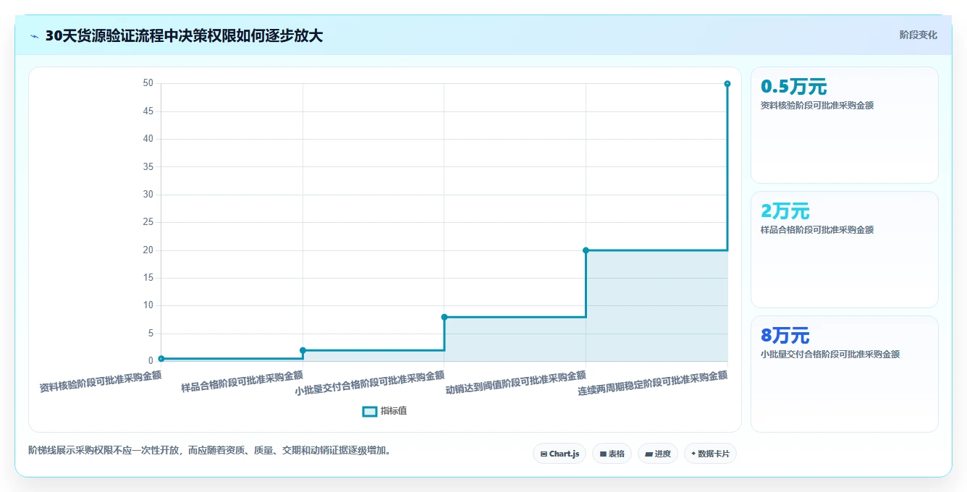Screen dimensions: 967x492
Task: Select the 表格 chip
Action: 612,454
